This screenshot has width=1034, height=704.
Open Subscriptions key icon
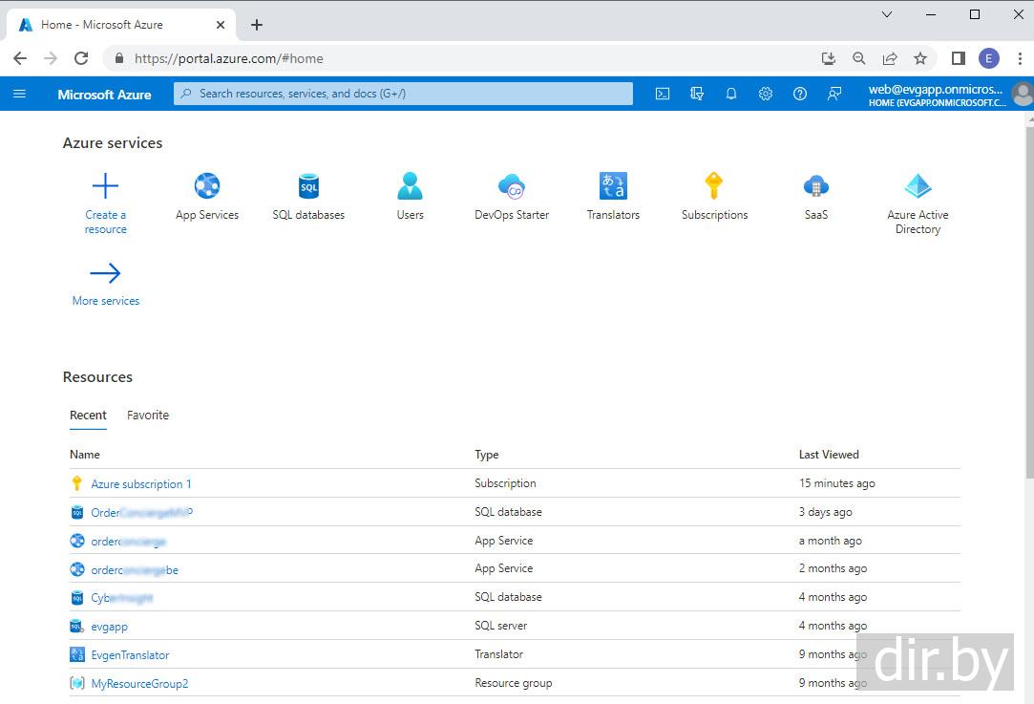click(714, 185)
